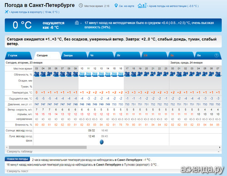Open airport weather archive link
Viewport: 227px width, 176px height.
click(x=35, y=12)
